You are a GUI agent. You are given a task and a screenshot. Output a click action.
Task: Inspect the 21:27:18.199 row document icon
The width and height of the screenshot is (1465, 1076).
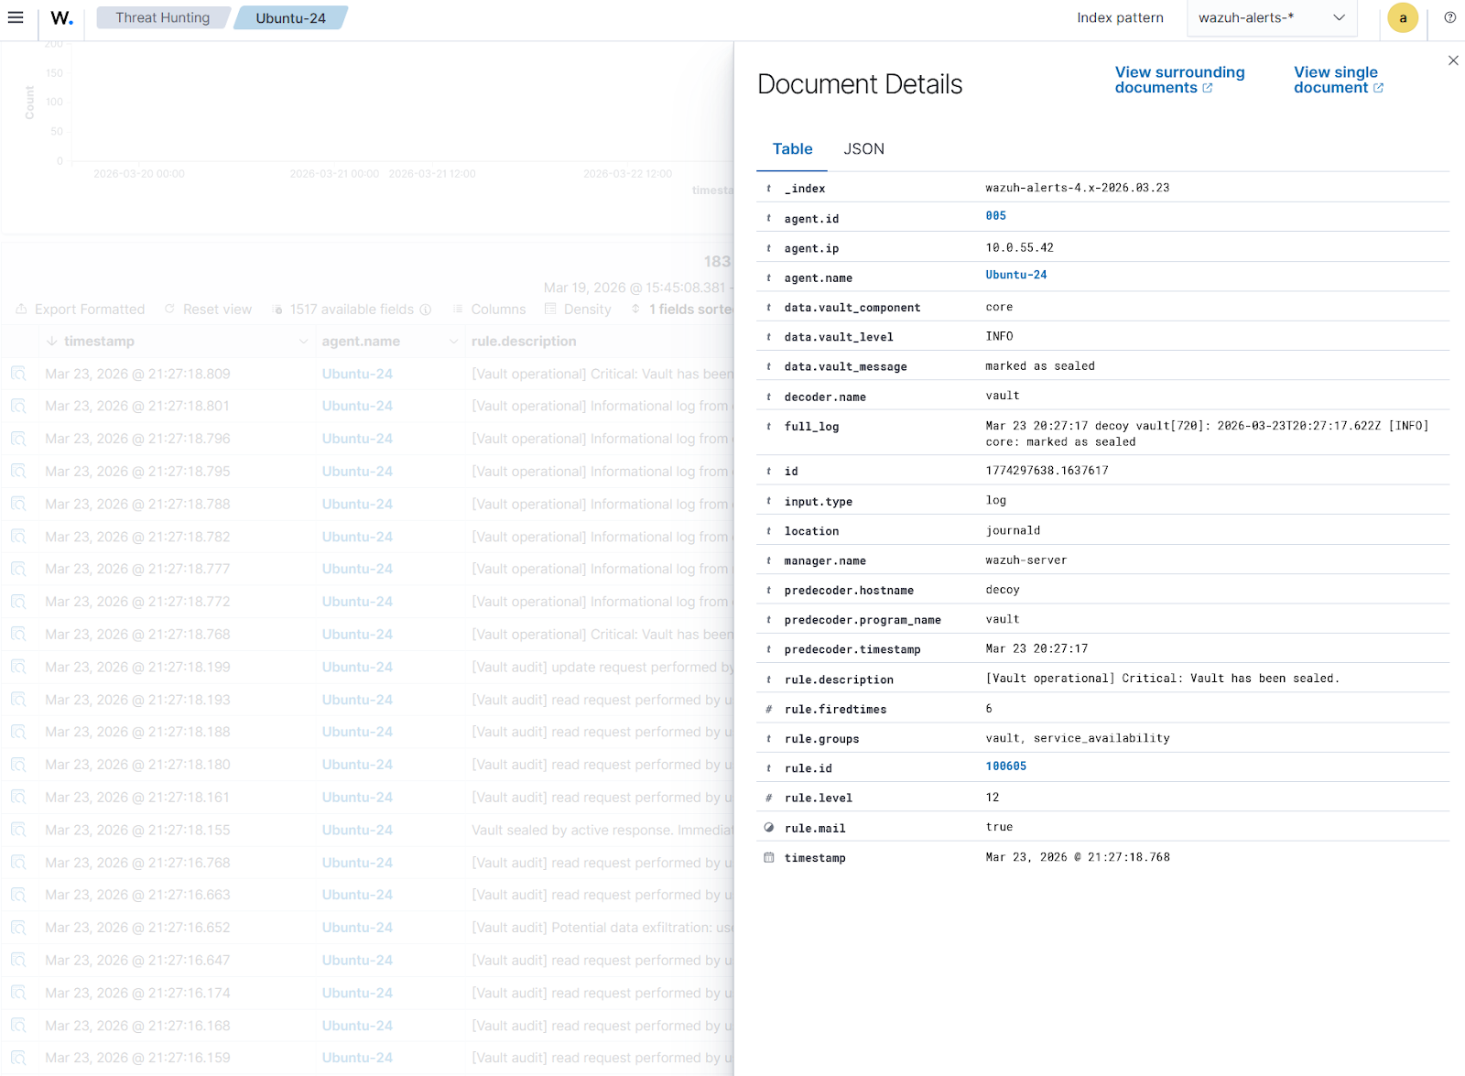coord(18,667)
